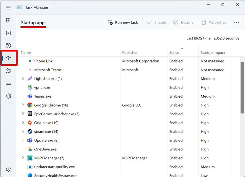
Task: Open Task Manager settings gear
Action: tap(9, 169)
